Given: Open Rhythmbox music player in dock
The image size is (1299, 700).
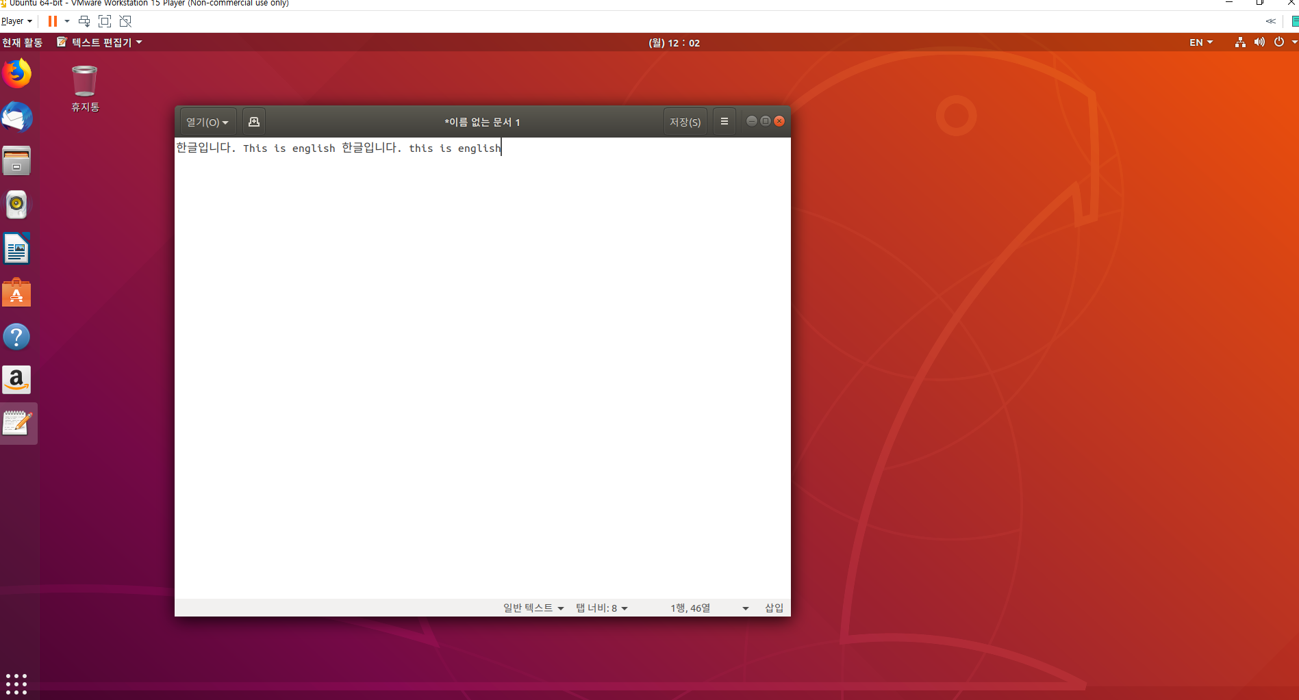Looking at the screenshot, I should 16,205.
